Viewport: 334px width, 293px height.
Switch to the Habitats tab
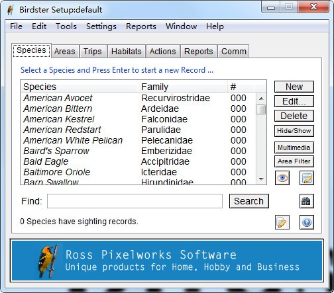click(126, 52)
